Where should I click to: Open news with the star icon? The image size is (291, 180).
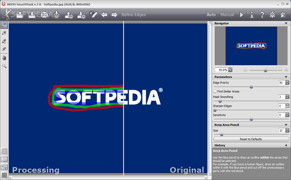coord(283,15)
